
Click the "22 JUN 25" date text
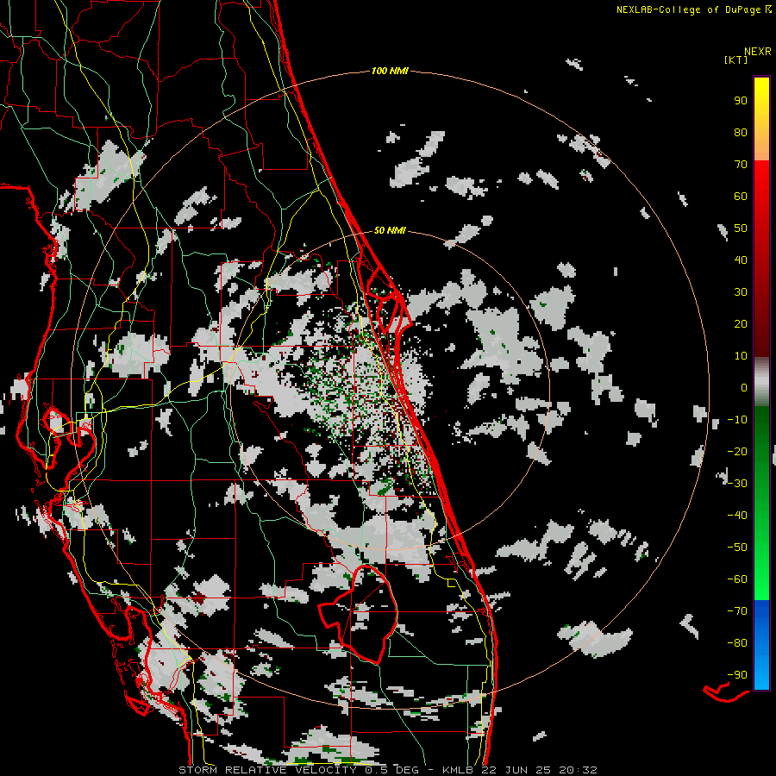[x=516, y=770]
